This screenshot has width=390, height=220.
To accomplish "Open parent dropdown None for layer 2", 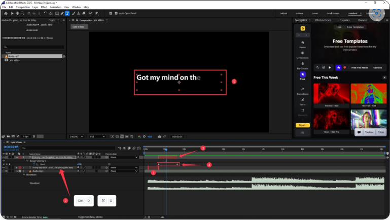I will (124, 168).
